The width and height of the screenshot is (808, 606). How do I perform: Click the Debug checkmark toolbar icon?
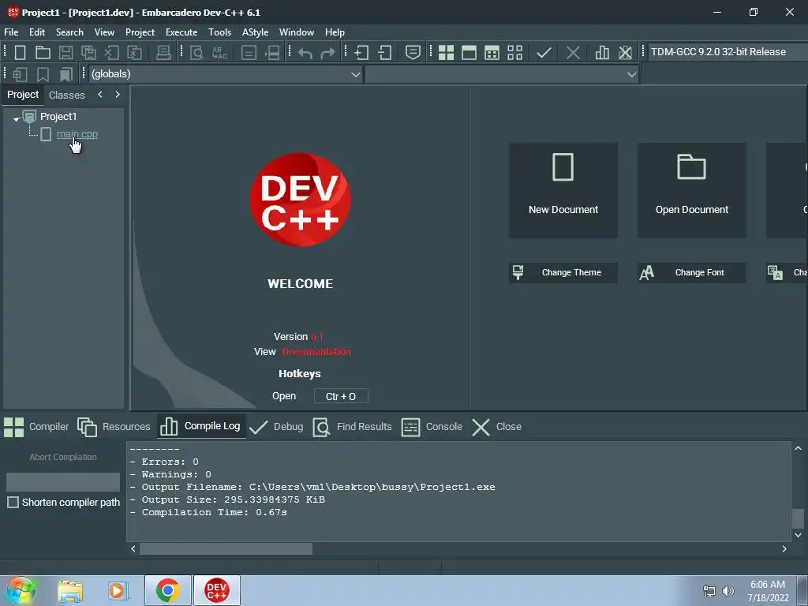pos(544,53)
